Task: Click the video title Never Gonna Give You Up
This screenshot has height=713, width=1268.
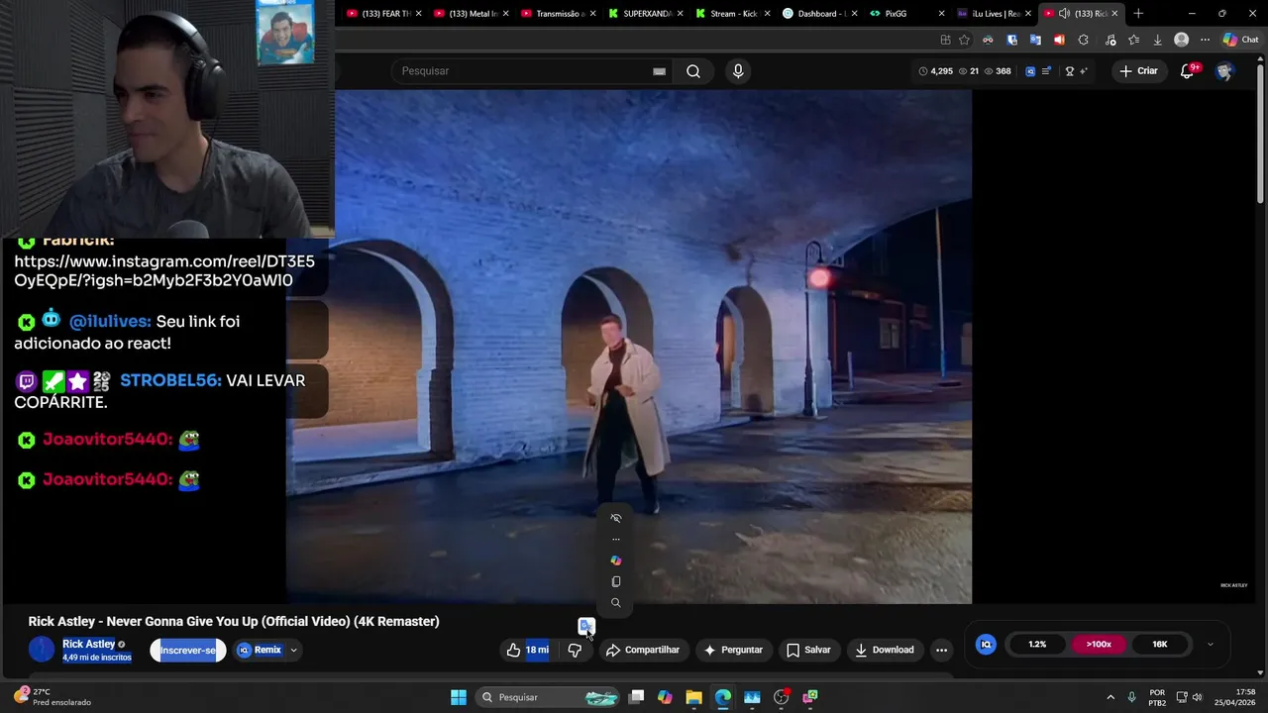Action: 234,621
